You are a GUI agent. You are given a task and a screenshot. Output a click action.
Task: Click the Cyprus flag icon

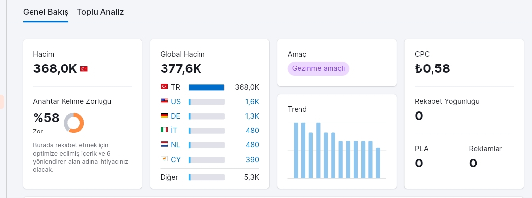(x=164, y=158)
